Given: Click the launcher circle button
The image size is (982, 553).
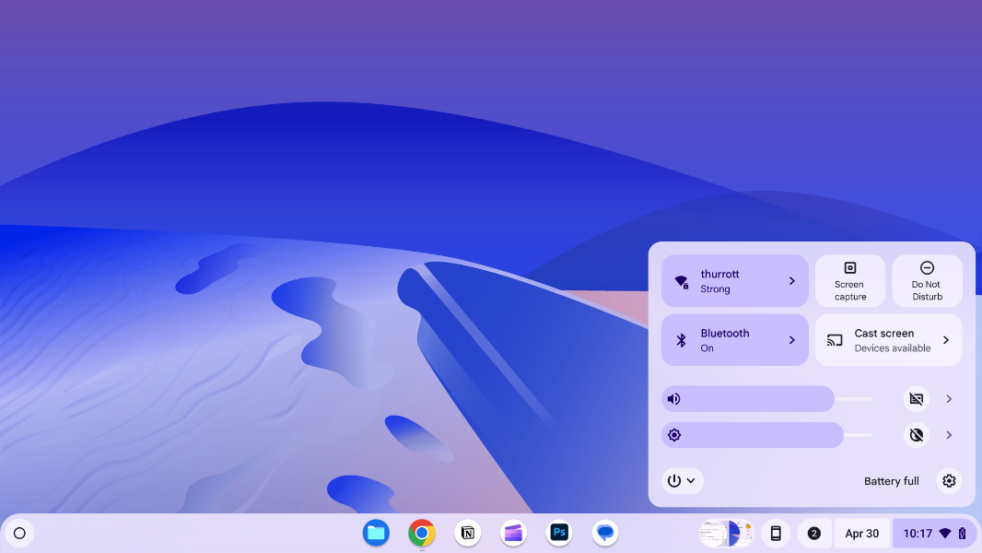Looking at the screenshot, I should point(19,533).
